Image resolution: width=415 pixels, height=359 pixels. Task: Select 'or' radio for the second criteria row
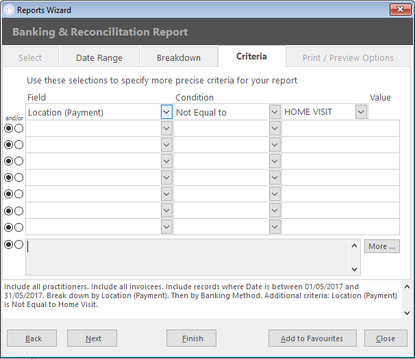(x=18, y=129)
